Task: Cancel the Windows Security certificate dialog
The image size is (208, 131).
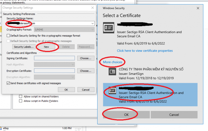Action: 174,115
